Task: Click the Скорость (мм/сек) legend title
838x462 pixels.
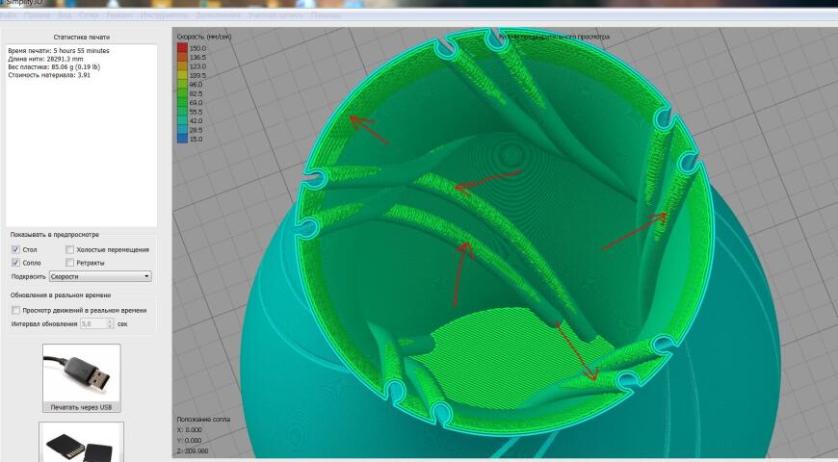Action: [x=204, y=37]
